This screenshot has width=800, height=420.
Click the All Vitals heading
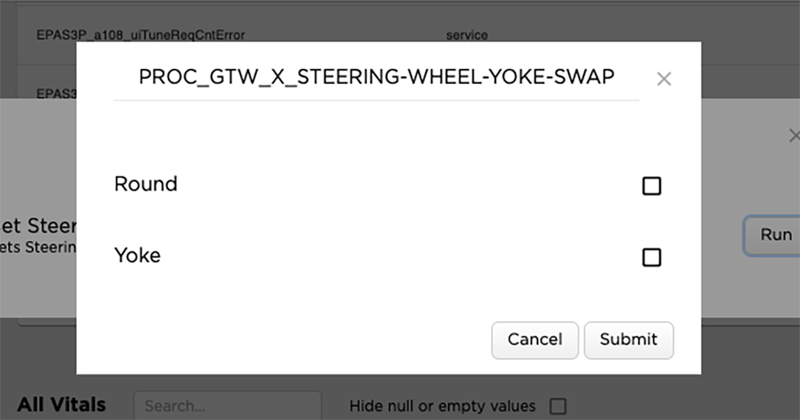(62, 405)
